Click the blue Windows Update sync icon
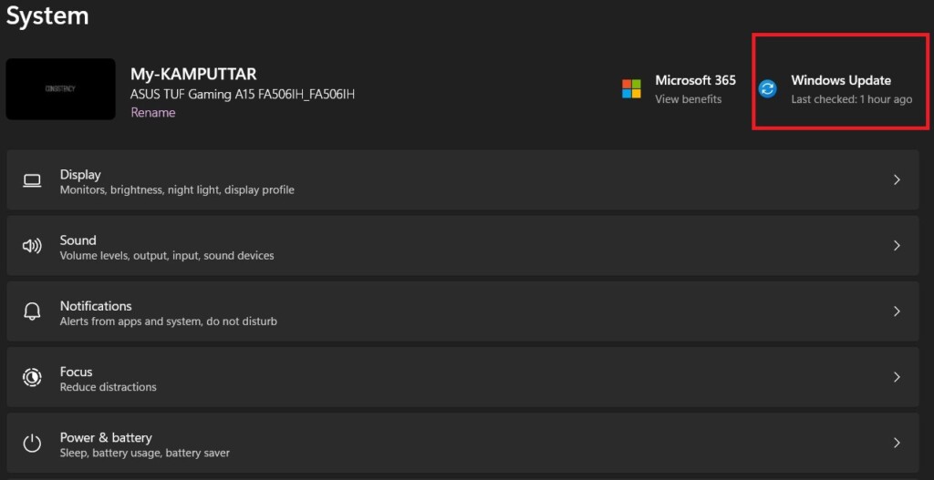 pyautogui.click(x=768, y=88)
